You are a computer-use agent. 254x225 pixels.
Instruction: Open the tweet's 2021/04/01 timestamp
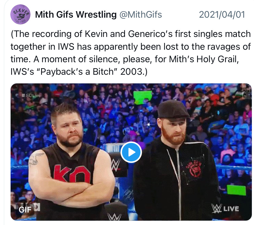pos(222,15)
